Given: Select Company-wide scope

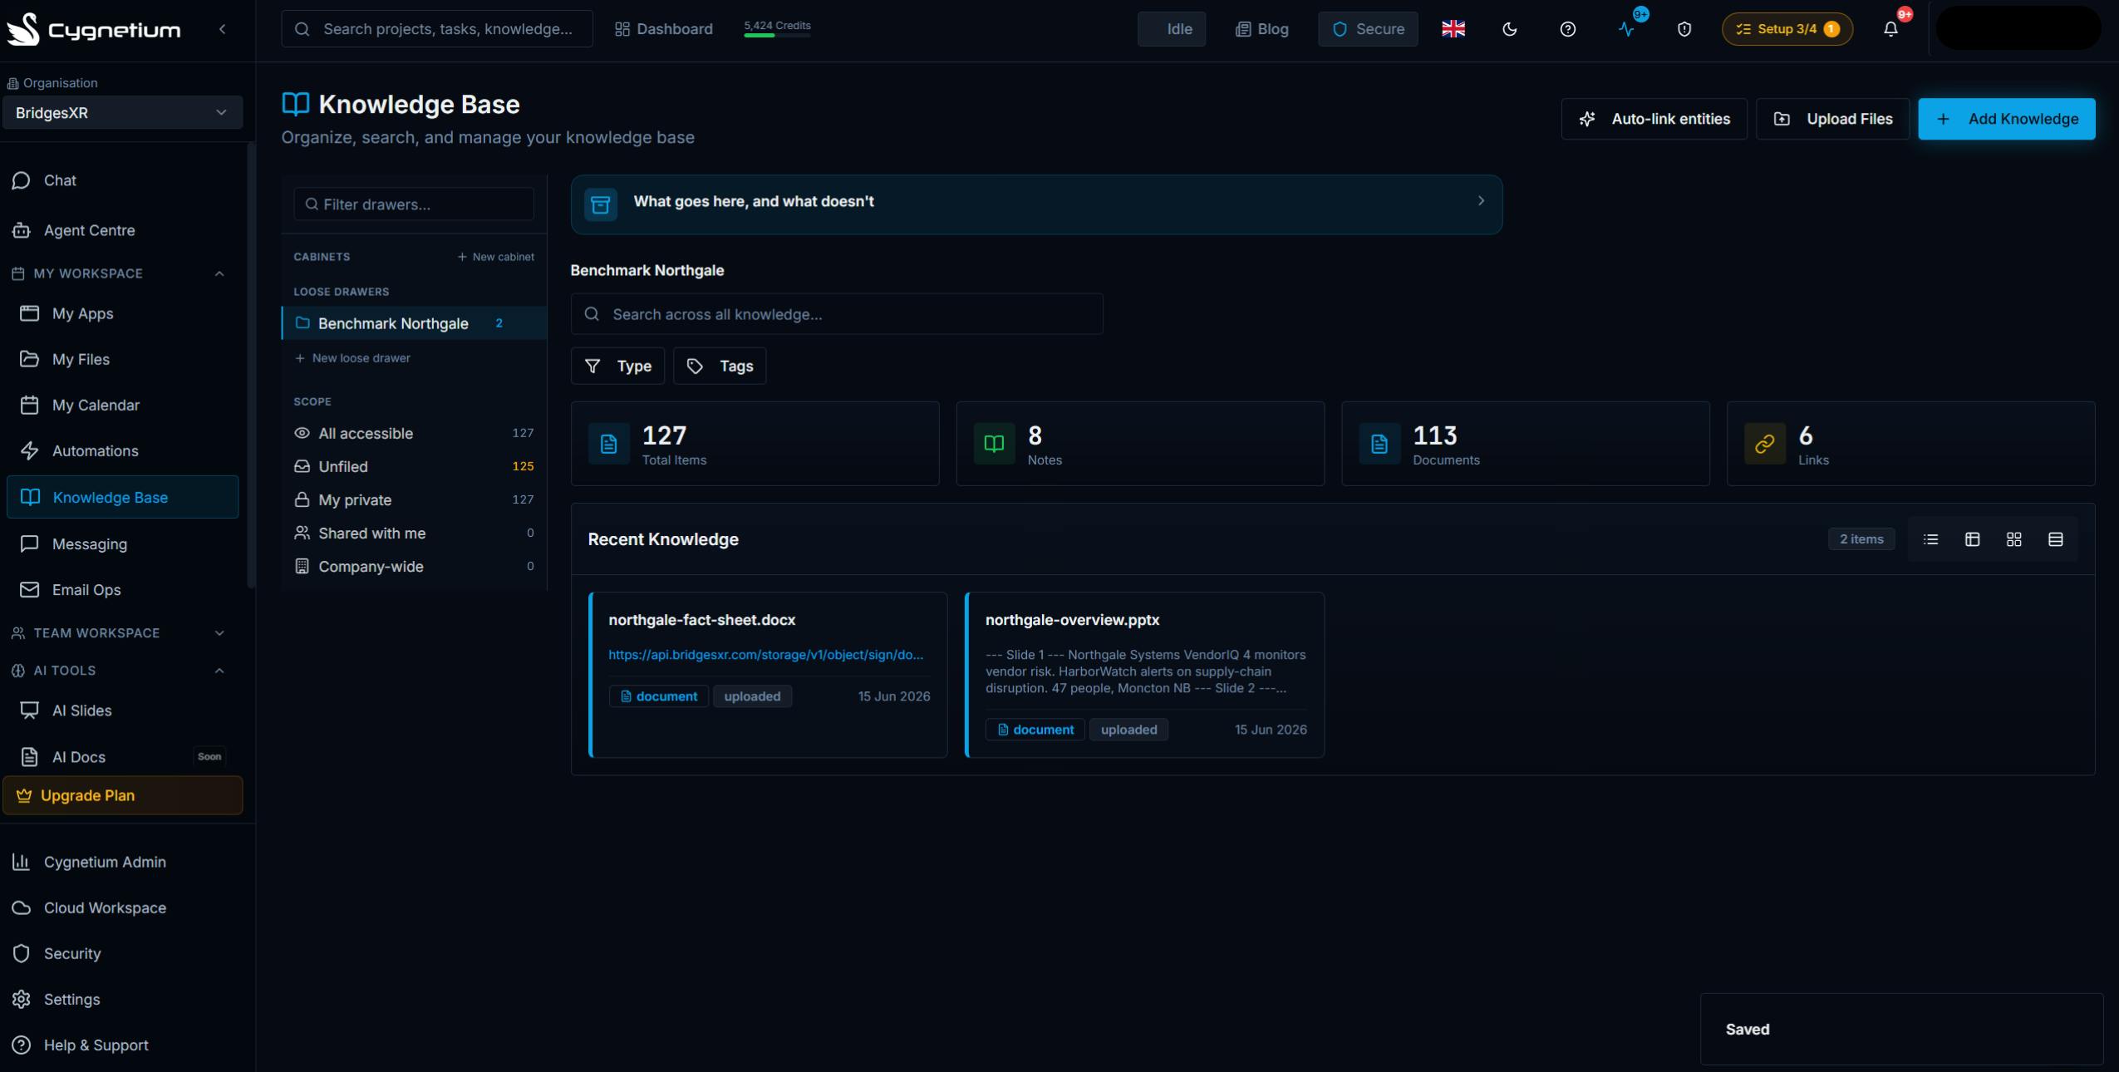Looking at the screenshot, I should 414,566.
